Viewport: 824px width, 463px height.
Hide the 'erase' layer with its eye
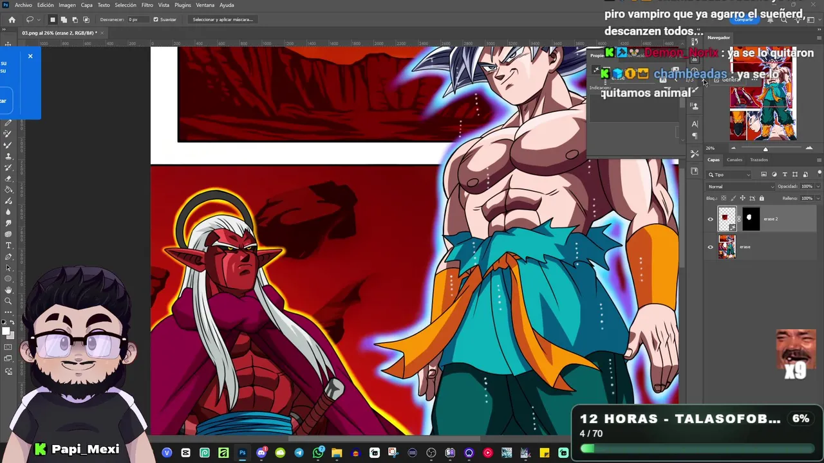711,247
